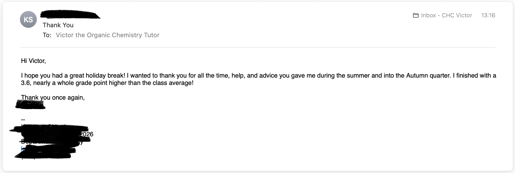The height and width of the screenshot is (173, 515).
Task: Click the KS sender avatar
Action: (28, 20)
